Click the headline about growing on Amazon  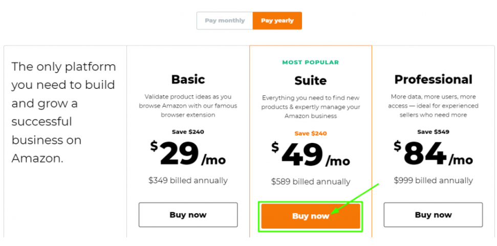(x=63, y=112)
